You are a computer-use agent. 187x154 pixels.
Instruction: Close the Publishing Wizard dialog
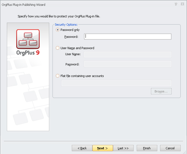click(x=182, y=4)
